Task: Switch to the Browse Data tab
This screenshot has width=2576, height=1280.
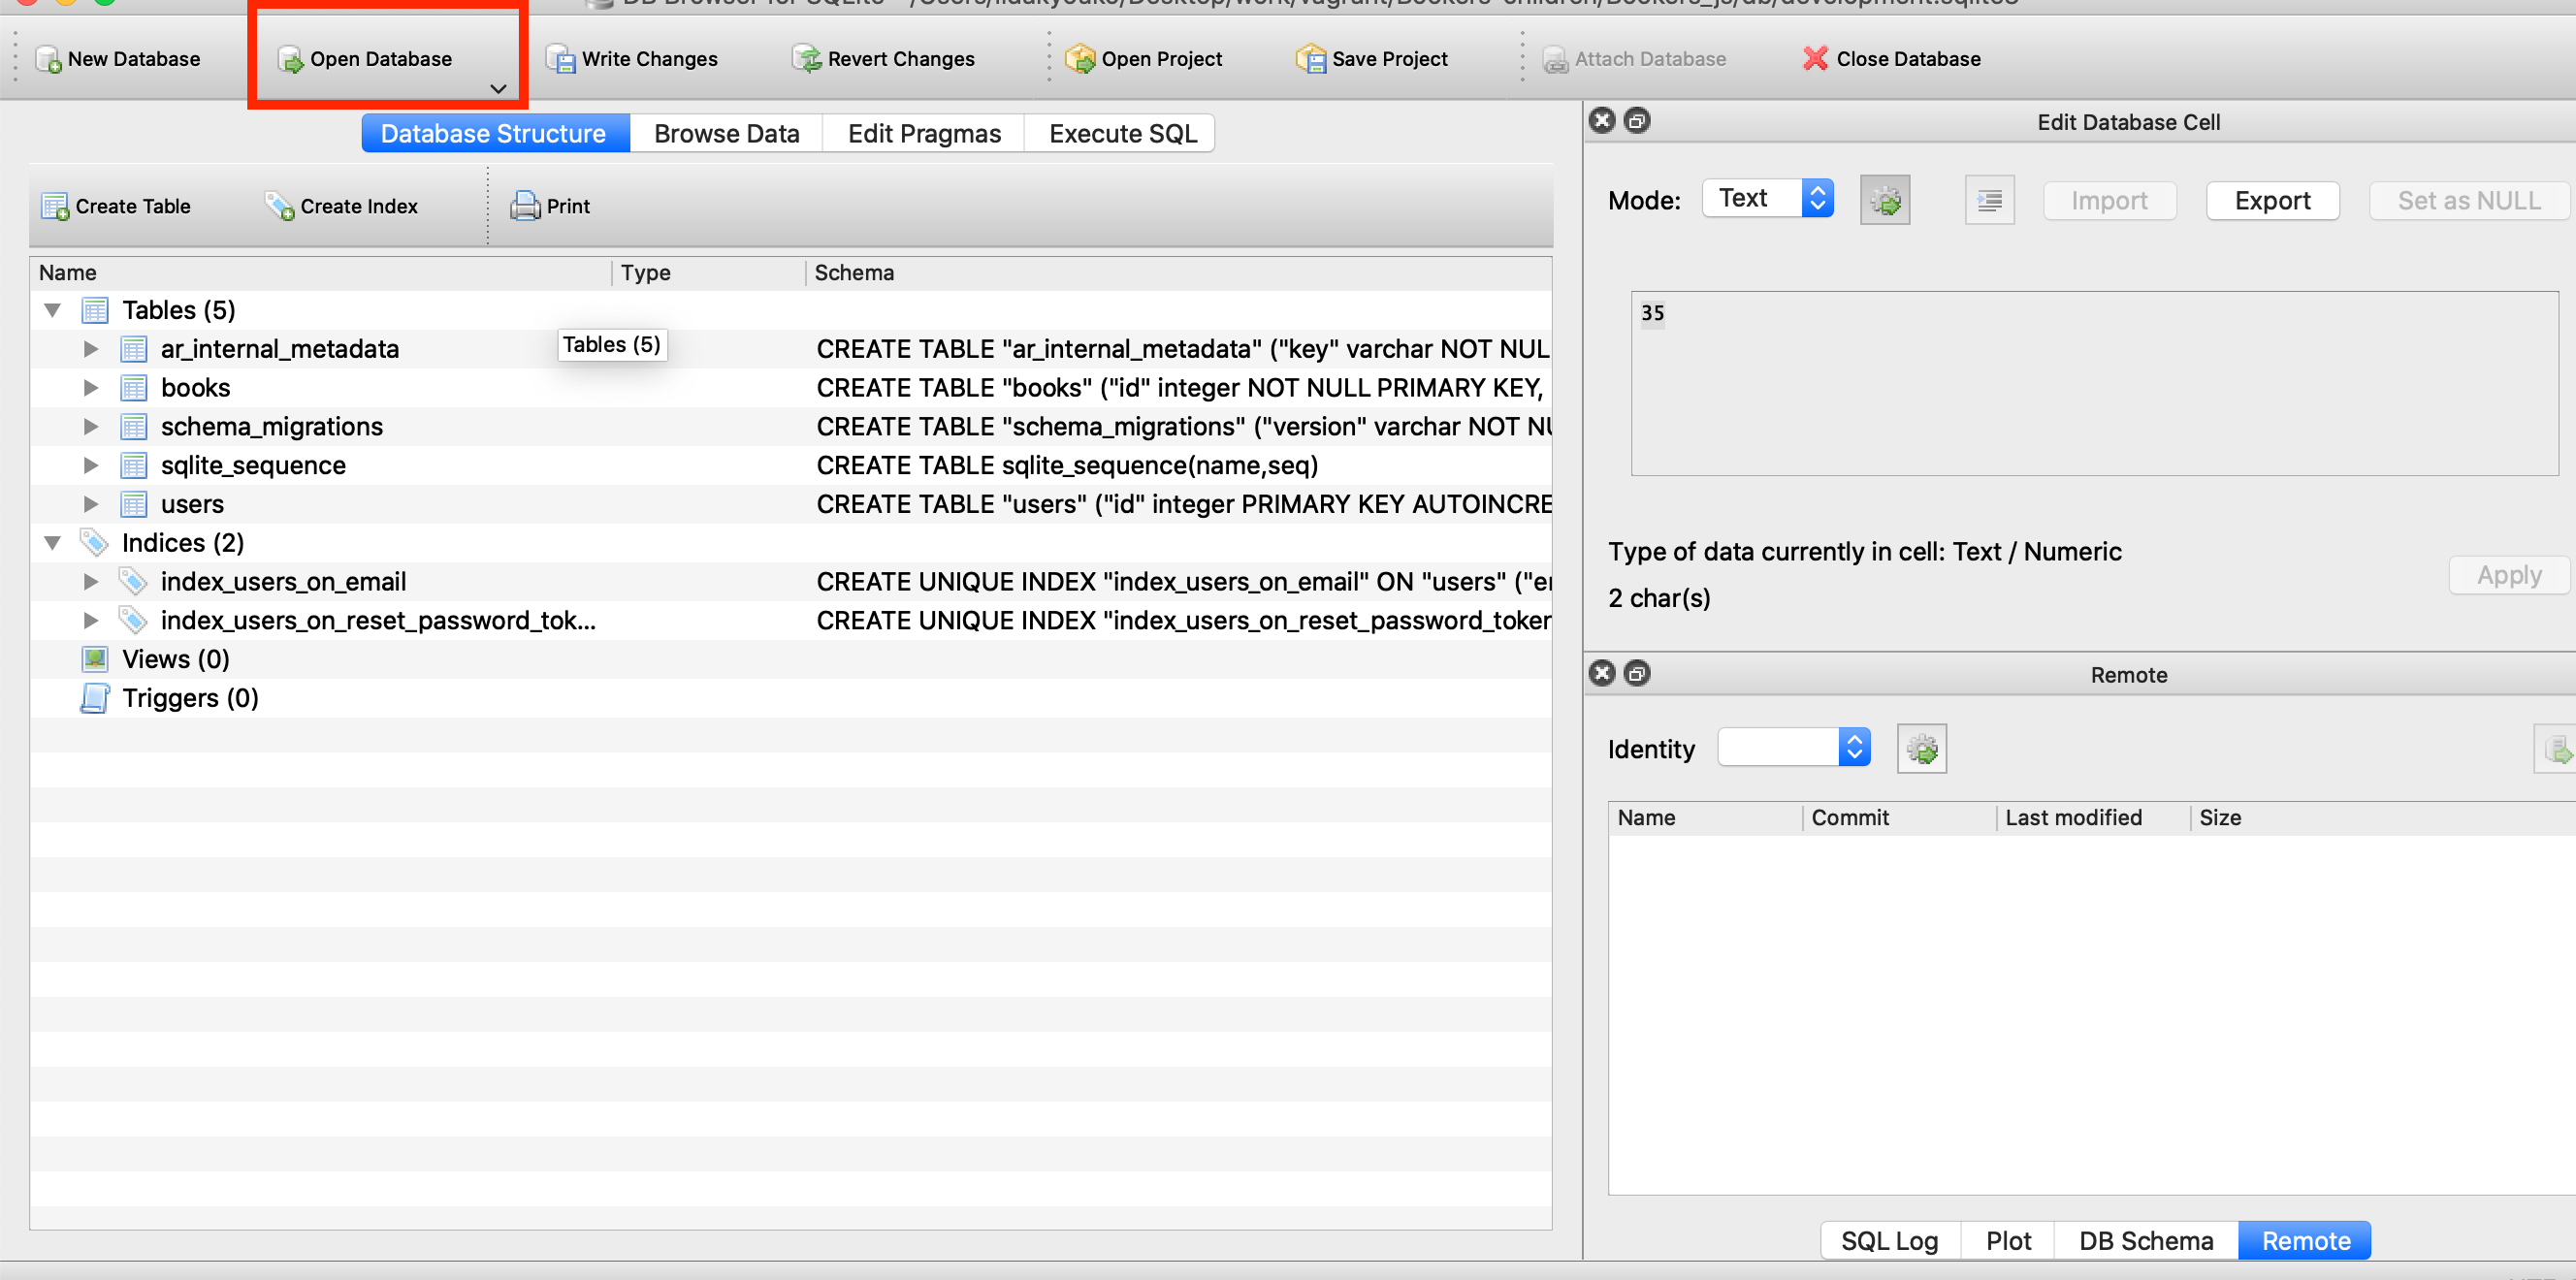Action: (724, 132)
